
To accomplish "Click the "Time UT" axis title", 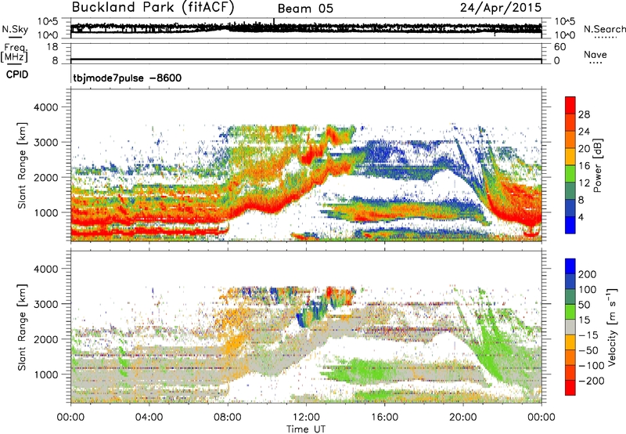I will 306,429.
